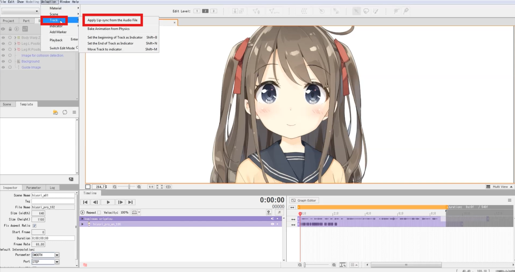Switch to the Log tab
This screenshot has height=272, width=515.
click(53, 188)
